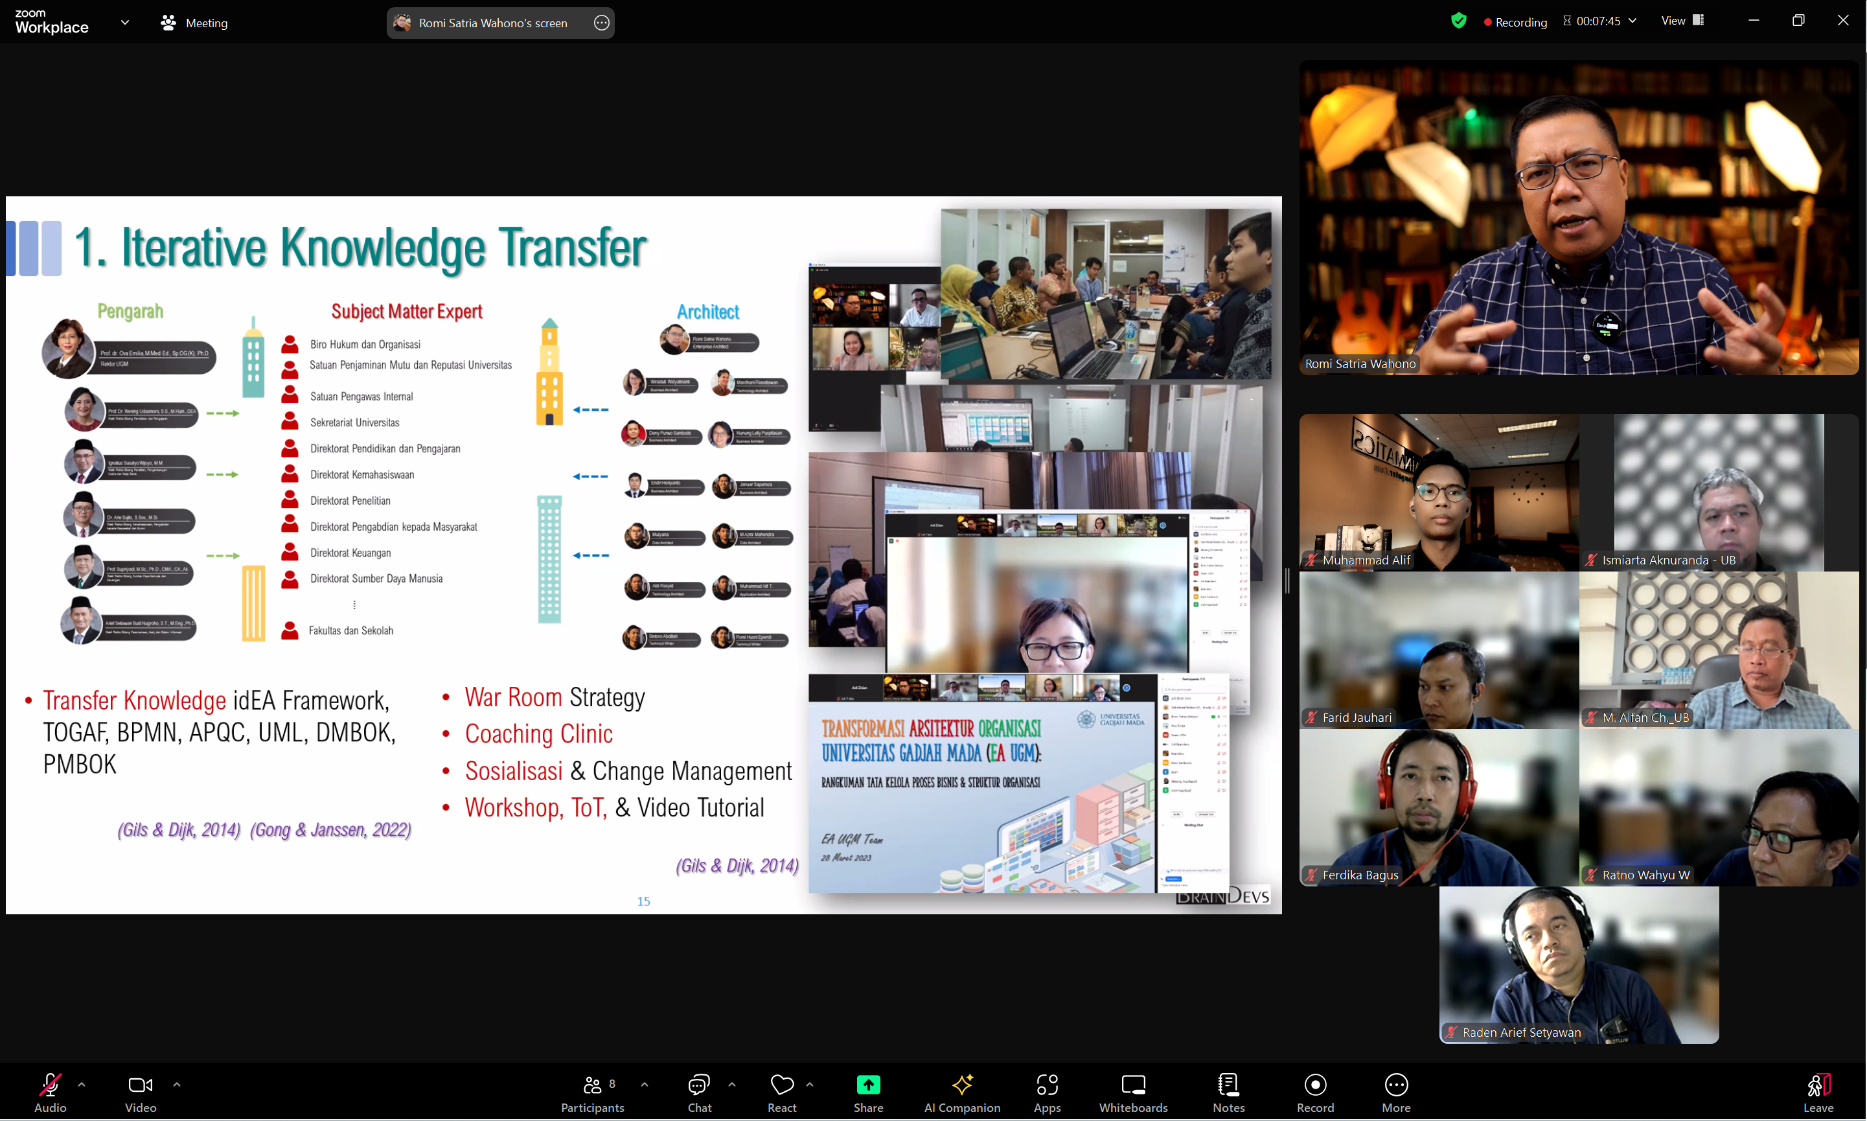The image size is (1867, 1121).
Task: Click the More options ellipsis icon
Action: (1396, 1085)
